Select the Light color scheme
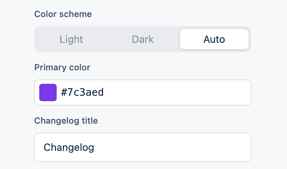The height and width of the screenshot is (169, 287). [x=72, y=39]
